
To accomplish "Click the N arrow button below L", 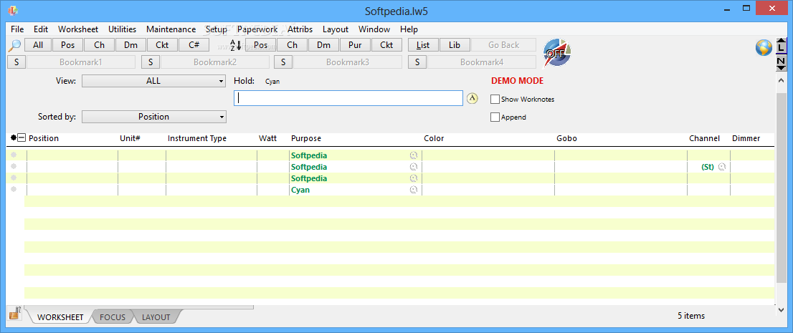I will (781, 62).
